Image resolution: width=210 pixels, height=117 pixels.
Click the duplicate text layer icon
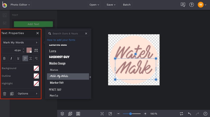[x=12, y=94]
